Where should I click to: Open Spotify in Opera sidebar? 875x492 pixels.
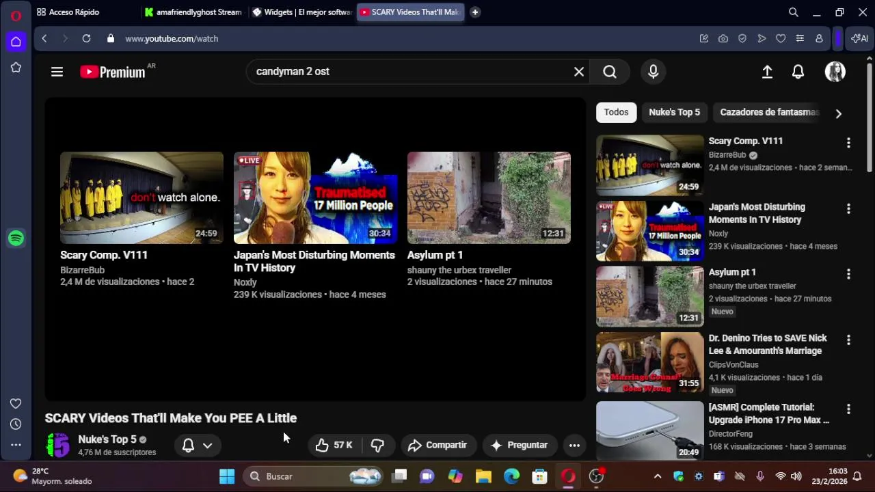(16, 238)
